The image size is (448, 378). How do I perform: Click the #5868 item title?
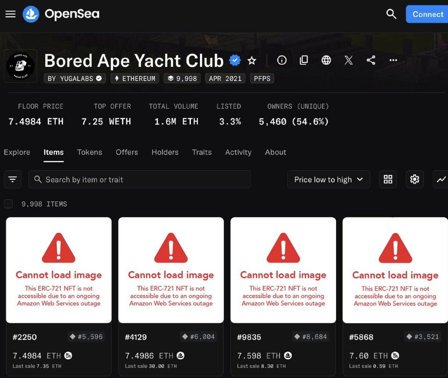click(361, 337)
